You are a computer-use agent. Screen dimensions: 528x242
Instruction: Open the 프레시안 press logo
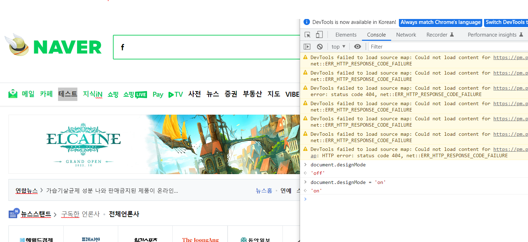pos(90,239)
